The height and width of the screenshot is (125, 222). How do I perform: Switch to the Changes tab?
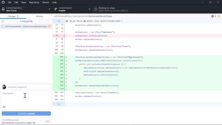[x=13, y=16]
